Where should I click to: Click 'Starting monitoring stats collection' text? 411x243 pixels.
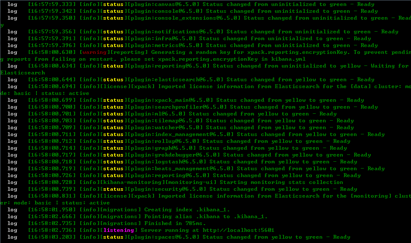coord(281,182)
